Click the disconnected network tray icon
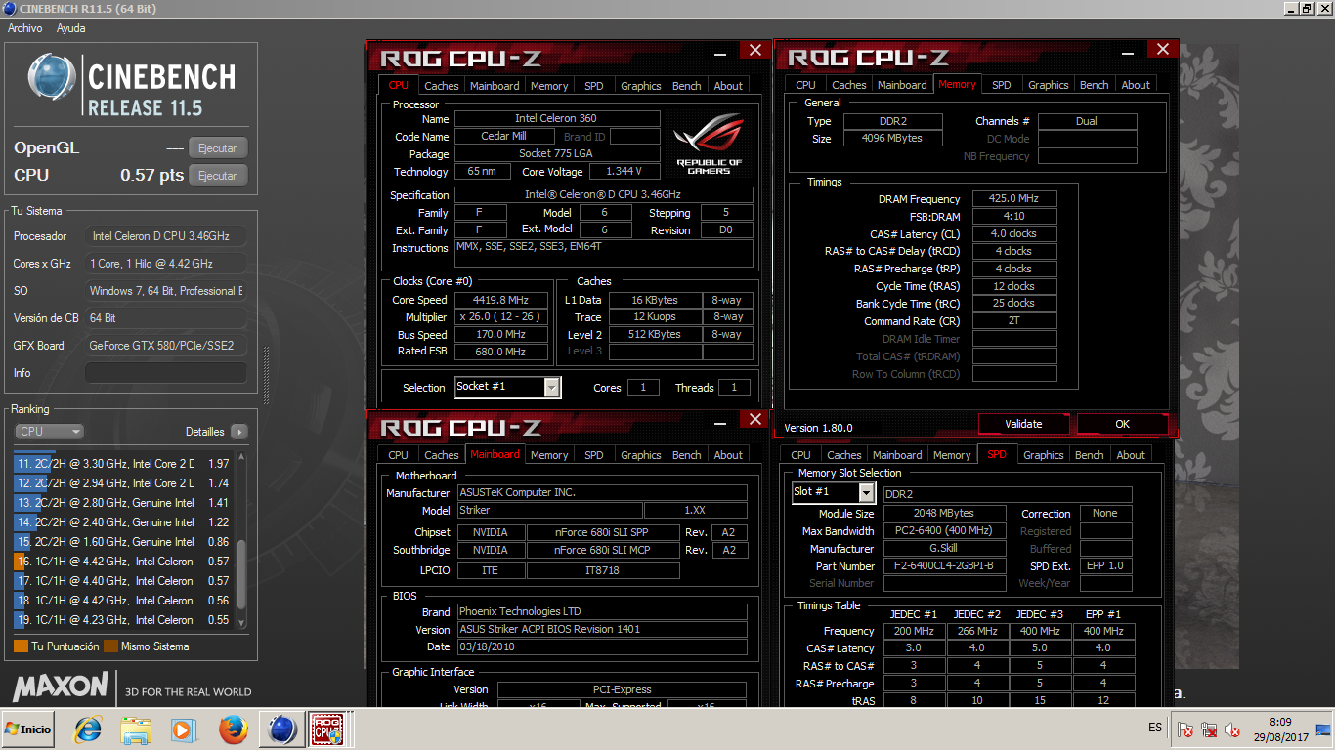This screenshot has width=1335, height=750. (1209, 729)
